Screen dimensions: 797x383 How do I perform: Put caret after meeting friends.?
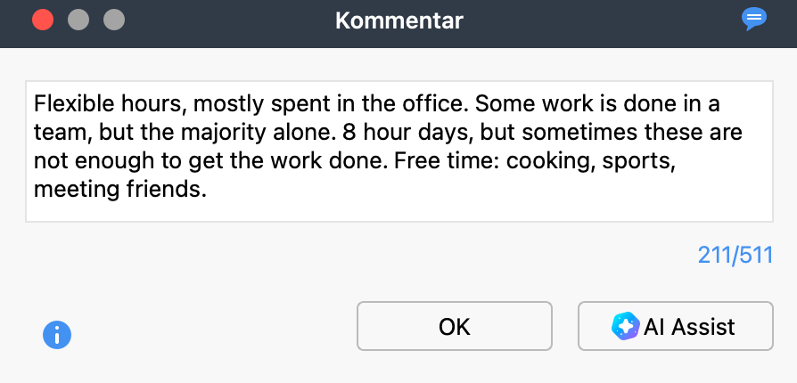[208, 190]
